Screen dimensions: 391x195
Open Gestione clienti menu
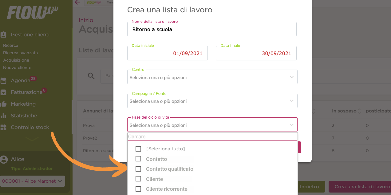pyautogui.click(x=30, y=35)
